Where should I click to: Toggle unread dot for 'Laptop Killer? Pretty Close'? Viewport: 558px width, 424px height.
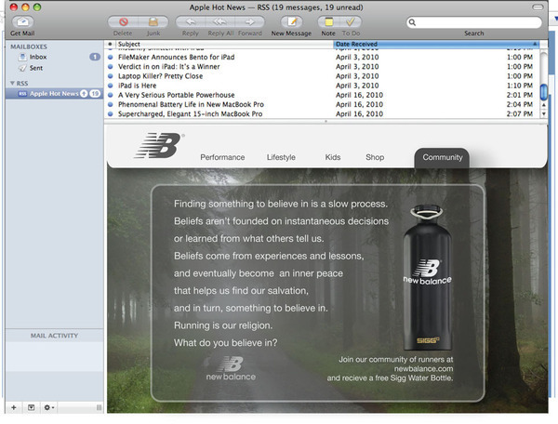[111, 76]
